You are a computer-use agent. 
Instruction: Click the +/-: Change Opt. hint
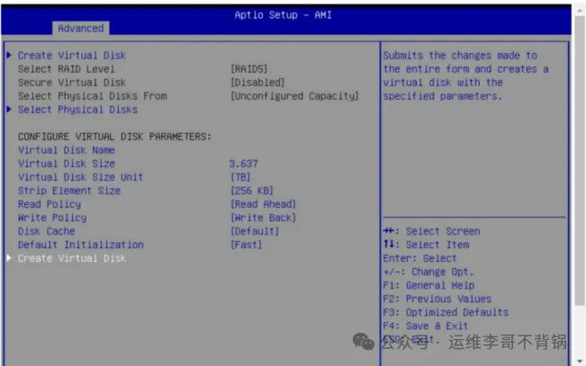428,272
